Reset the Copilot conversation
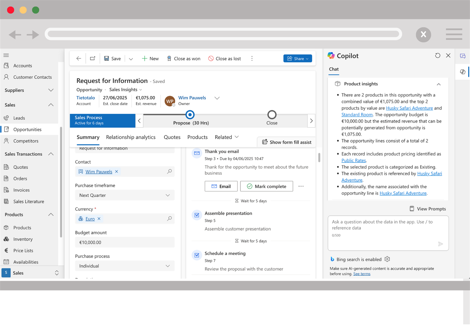Viewport: 470px width, 333px height. pyautogui.click(x=437, y=56)
